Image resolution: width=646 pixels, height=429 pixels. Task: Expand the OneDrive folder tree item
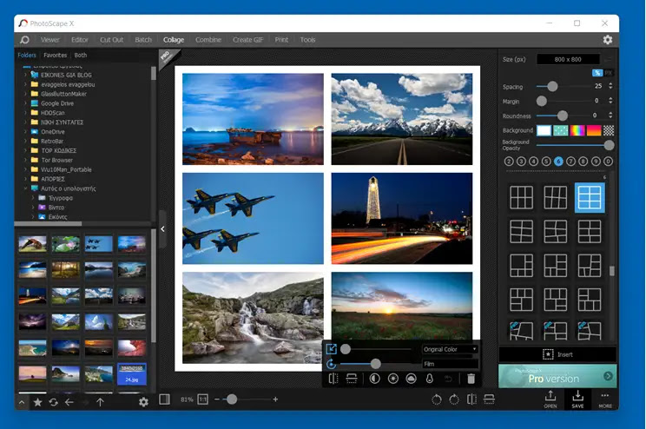[26, 132]
